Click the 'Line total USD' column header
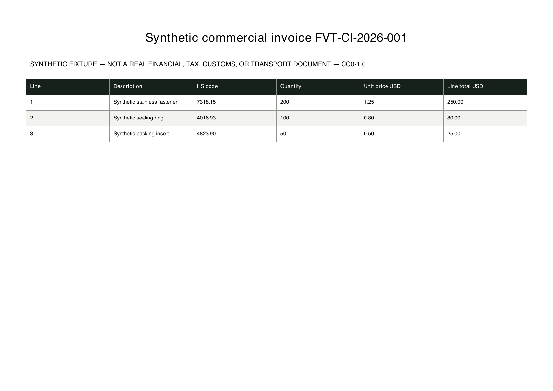The height and width of the screenshot is (391, 553). [x=485, y=87]
